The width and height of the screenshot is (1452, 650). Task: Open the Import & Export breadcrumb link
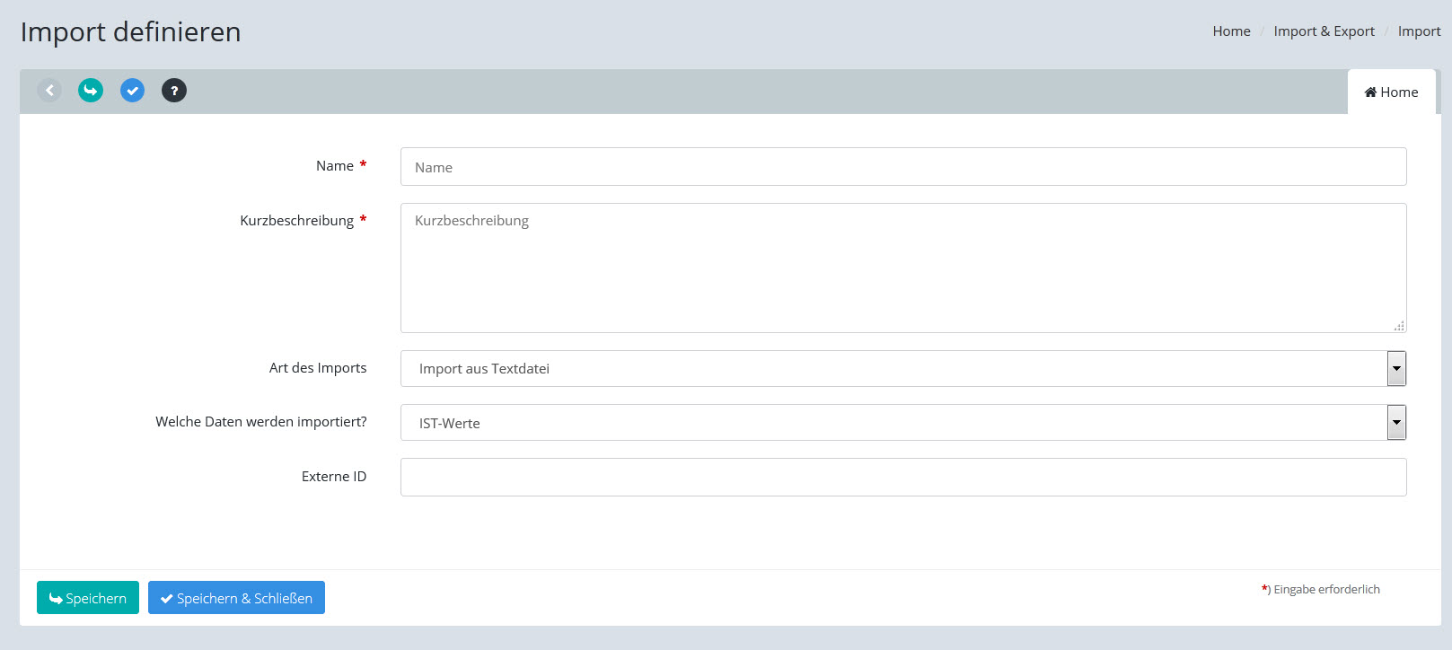coord(1324,31)
